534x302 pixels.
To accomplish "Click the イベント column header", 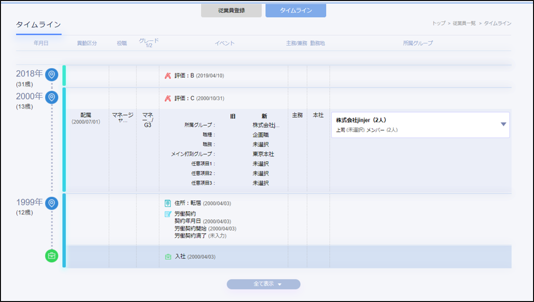I will [x=224, y=43].
